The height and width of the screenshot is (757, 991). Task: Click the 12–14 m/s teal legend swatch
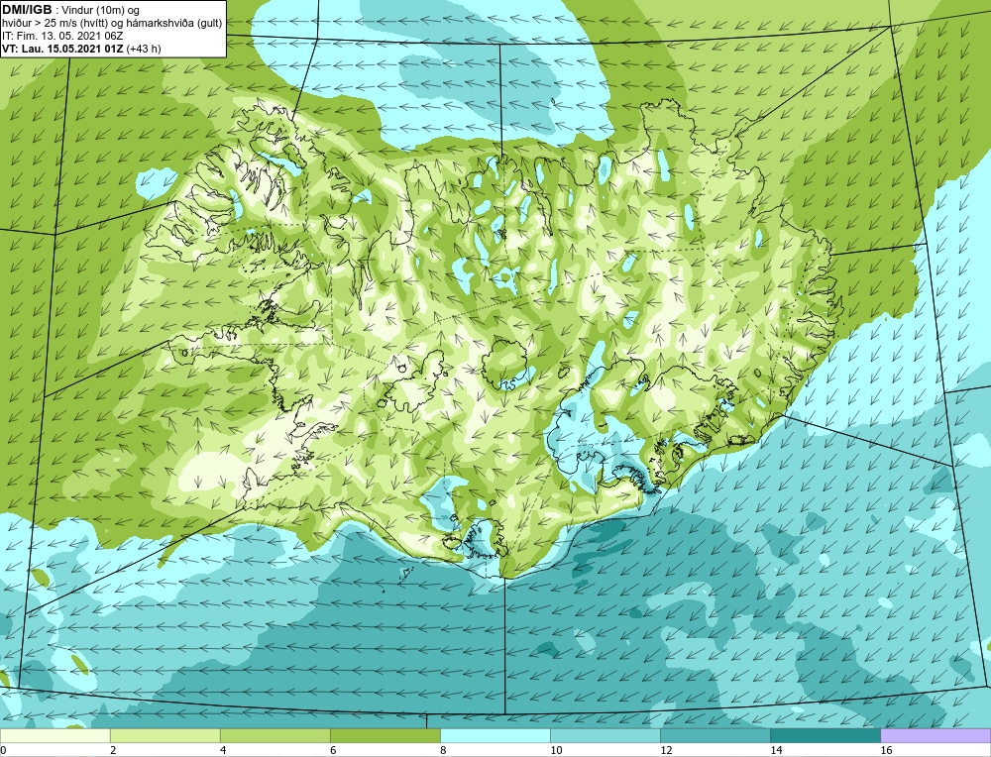pyautogui.click(x=715, y=735)
